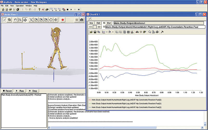This screenshot has width=208, height=130.
Task: Open the Help menu
Action: pyautogui.click(x=35, y=6)
